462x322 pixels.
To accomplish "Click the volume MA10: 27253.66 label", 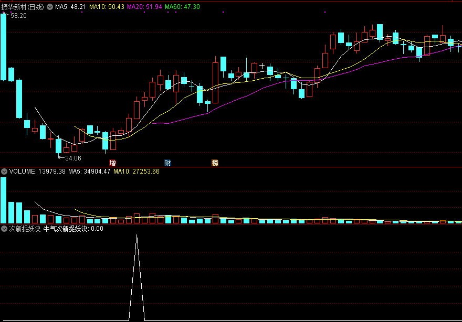I will tap(136, 171).
